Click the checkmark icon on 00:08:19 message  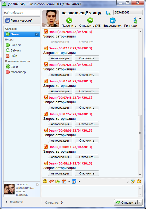point(46,163)
